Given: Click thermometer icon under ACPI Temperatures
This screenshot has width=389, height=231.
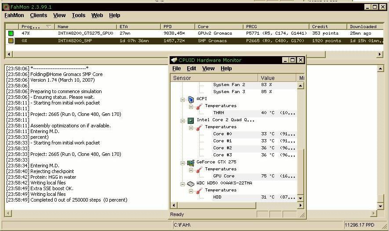Looking at the screenshot, I should coord(199,106).
